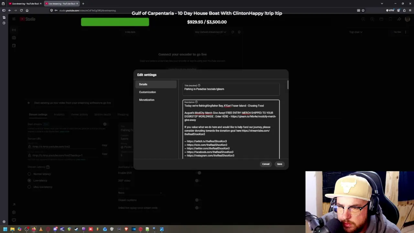Select Ultra low-latency radio option
The image size is (414, 233).
pos(29,187)
